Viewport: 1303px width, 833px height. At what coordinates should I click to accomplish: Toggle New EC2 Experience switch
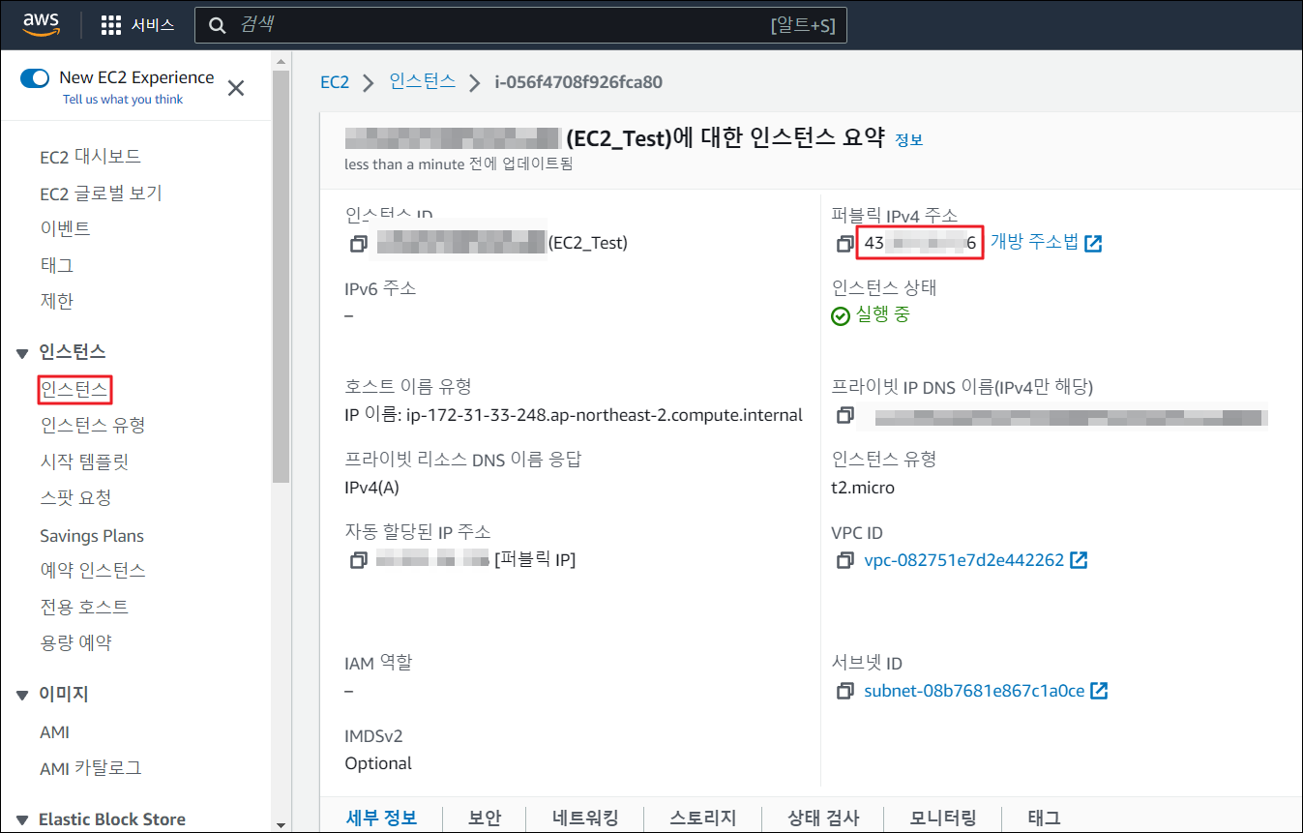[35, 77]
